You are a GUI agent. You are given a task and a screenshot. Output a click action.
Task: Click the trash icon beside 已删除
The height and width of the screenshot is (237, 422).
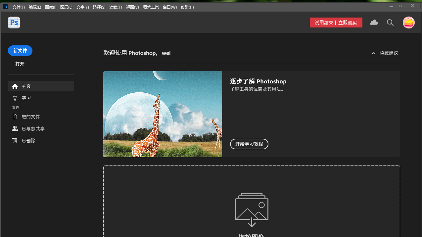point(15,141)
